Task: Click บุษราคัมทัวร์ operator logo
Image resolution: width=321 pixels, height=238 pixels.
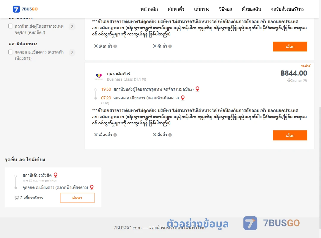Action: (99, 76)
